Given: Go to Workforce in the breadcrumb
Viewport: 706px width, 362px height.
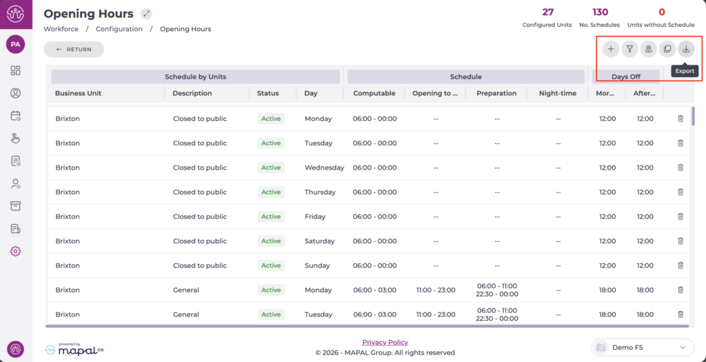Looking at the screenshot, I should point(61,29).
